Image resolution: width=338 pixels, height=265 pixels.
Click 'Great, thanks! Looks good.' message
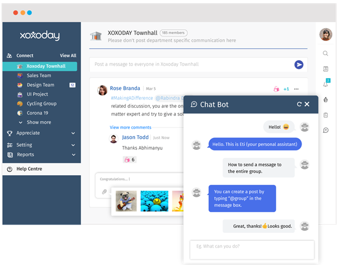pos(259,226)
